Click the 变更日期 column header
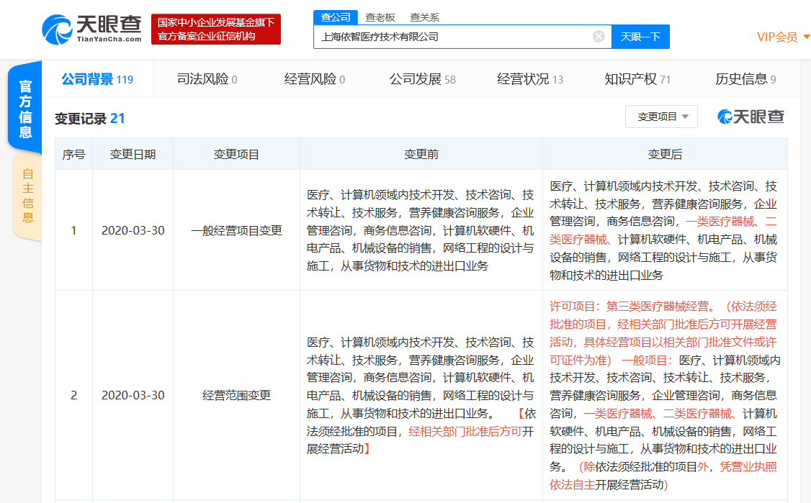811x503 pixels. [133, 155]
